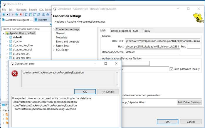Viewport: 205px width, 128px height.
Task: Expand the dl_adm_dev_ubl node
Action: point(7,50)
